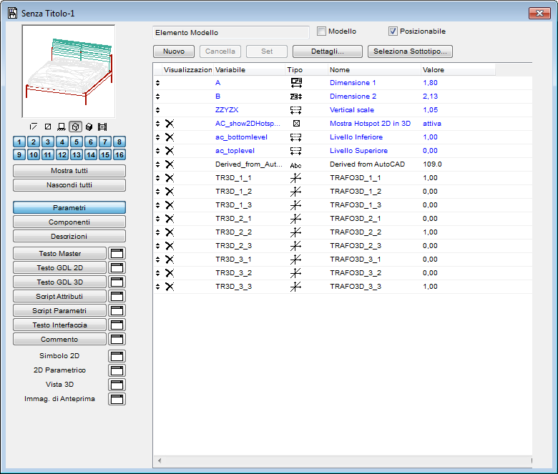Image resolution: width=558 pixels, height=474 pixels.
Task: Enable the Modello checkbox
Action: (322, 31)
